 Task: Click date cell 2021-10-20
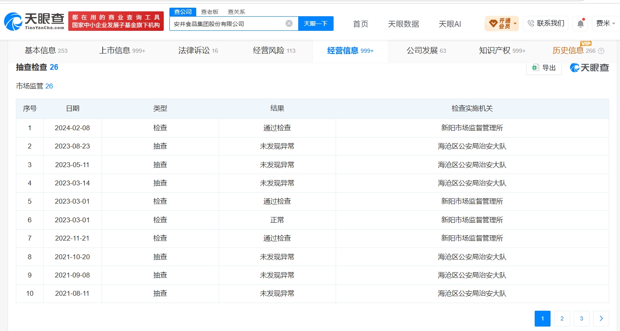click(x=72, y=257)
